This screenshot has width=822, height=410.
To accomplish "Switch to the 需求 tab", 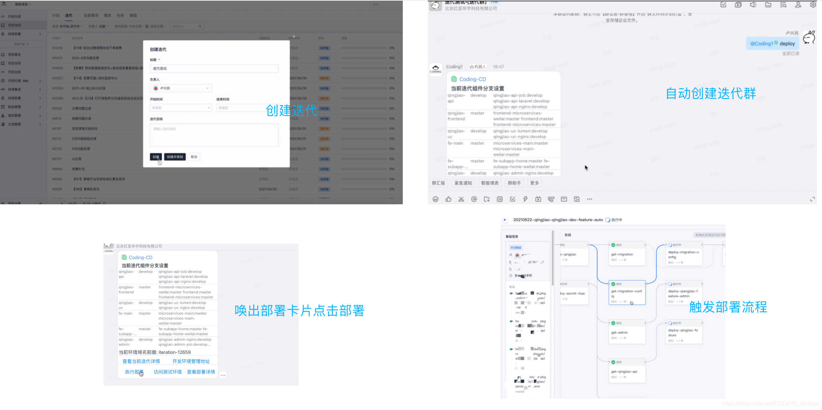I will pyautogui.click(x=107, y=15).
